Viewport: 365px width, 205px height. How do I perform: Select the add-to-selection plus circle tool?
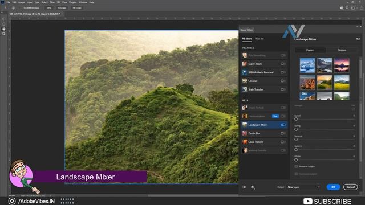click(x=4, y=19)
